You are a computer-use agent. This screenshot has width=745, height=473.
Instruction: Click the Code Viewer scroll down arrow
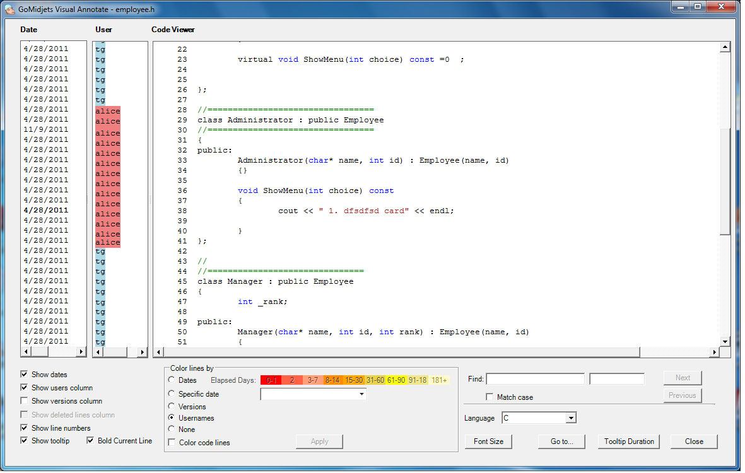pos(725,341)
